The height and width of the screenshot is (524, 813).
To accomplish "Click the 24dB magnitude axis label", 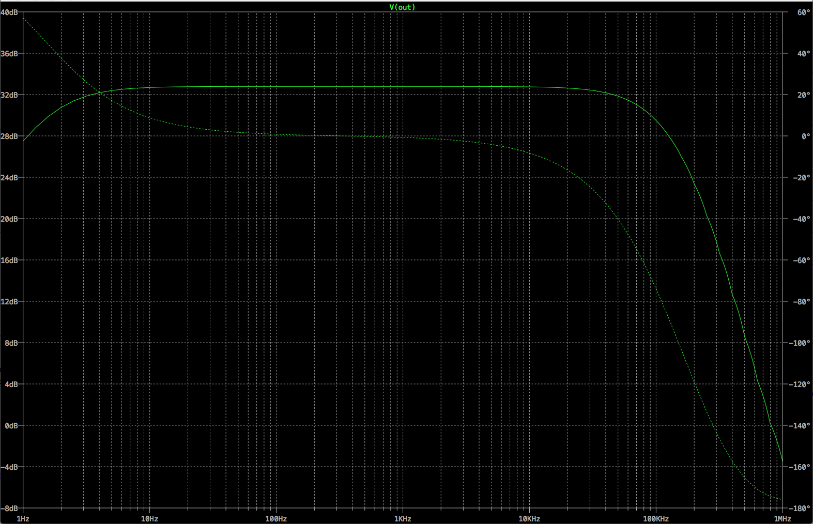I will 9,178.
